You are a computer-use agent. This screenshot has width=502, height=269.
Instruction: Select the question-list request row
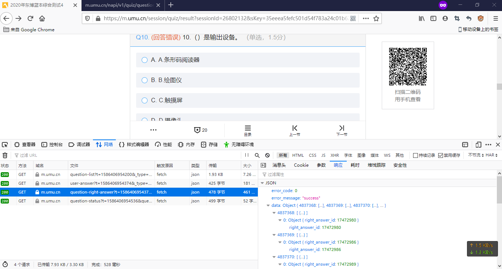point(129,174)
